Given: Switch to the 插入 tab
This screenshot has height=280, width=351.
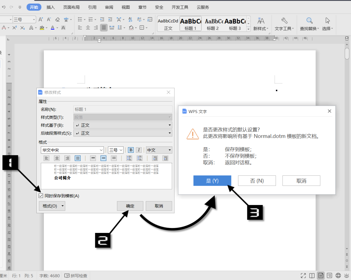Looking at the screenshot, I should coord(51,7).
